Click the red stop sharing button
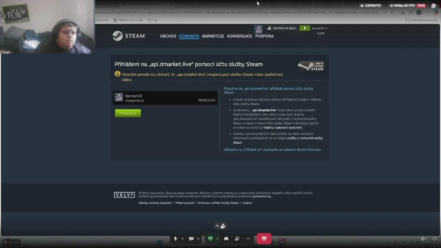 pos(264,238)
